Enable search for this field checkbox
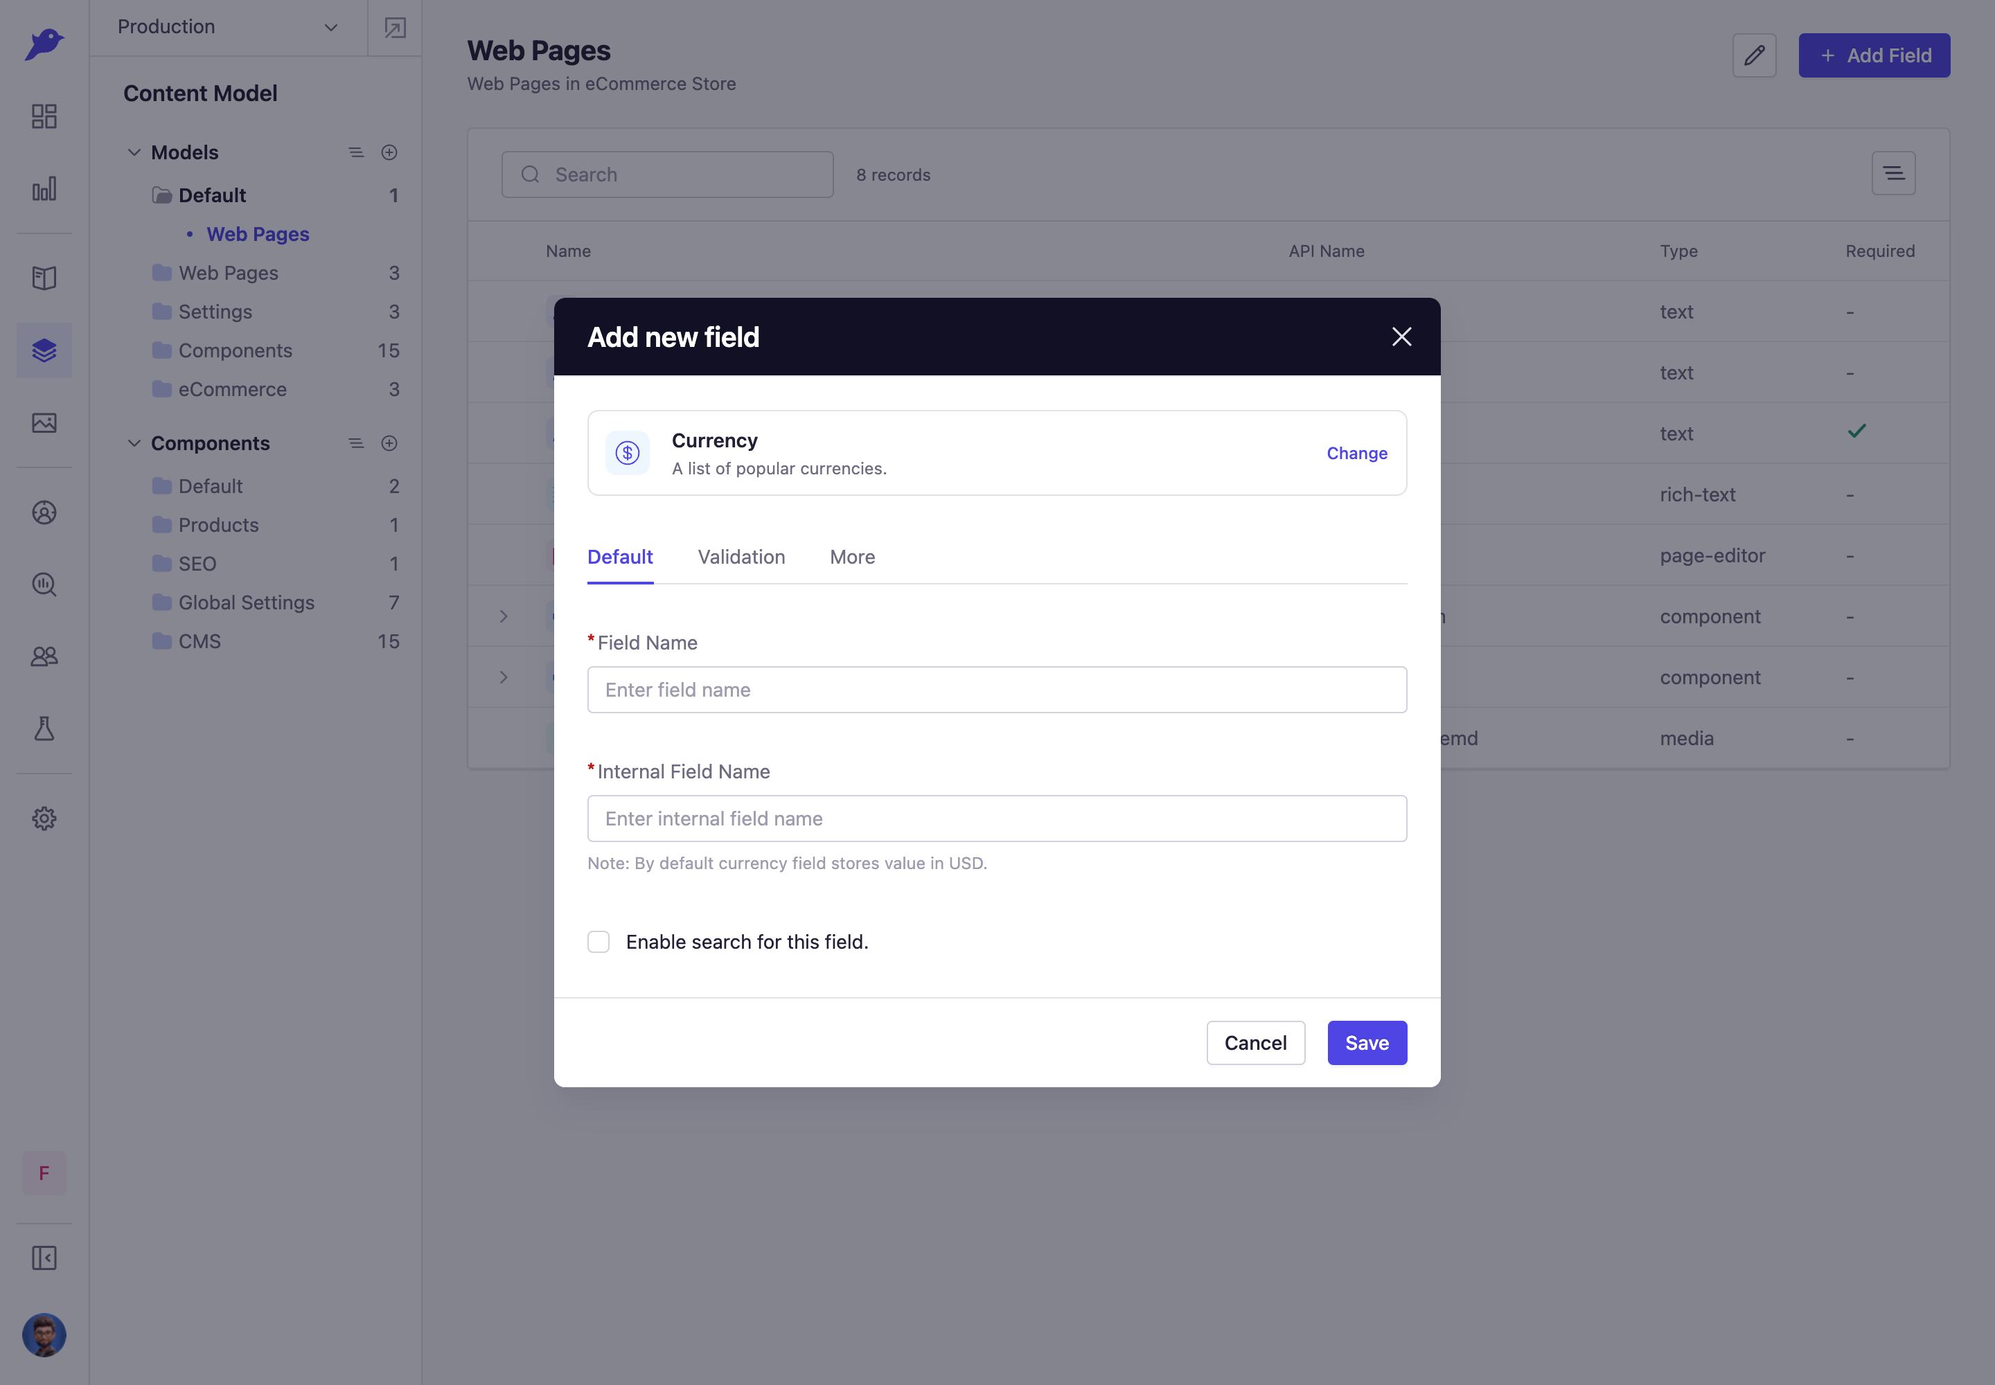The image size is (1995, 1385). click(x=599, y=942)
